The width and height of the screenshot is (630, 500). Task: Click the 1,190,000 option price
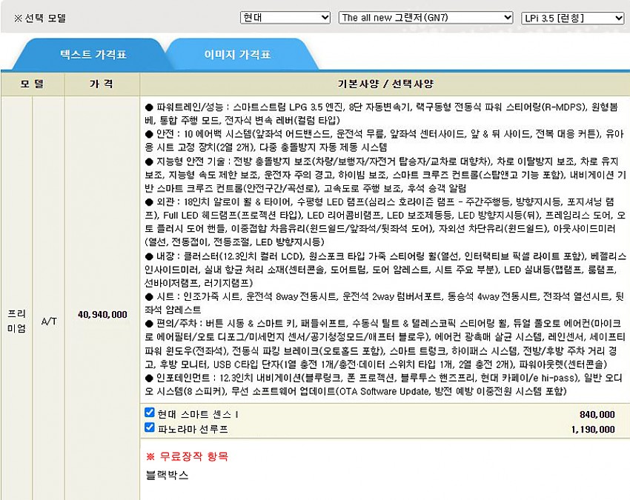(x=593, y=429)
